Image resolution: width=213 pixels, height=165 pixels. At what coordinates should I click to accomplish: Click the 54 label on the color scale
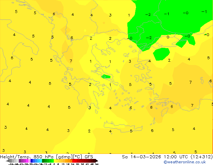97,164
